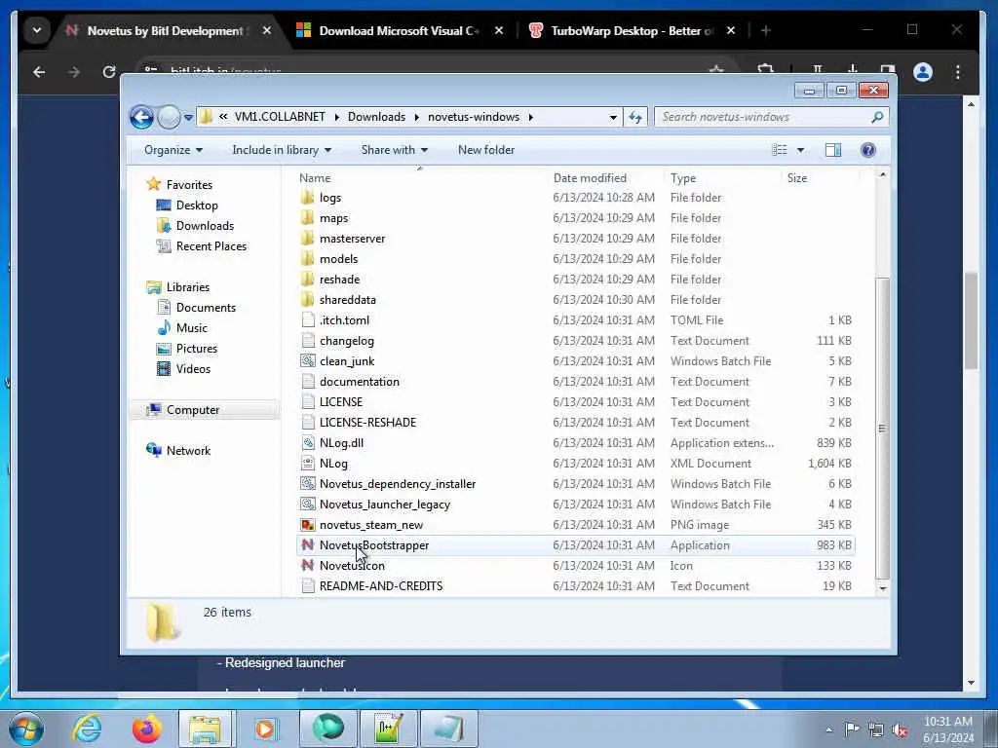Open Explorer help button
This screenshot has height=748, width=998.
(x=867, y=150)
